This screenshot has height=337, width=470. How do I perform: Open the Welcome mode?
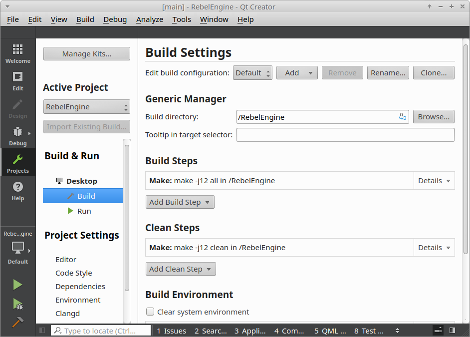pyautogui.click(x=17, y=53)
